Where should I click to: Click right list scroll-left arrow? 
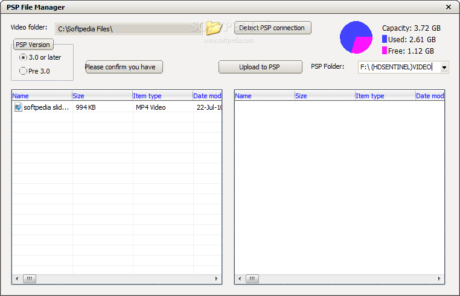[240, 279]
